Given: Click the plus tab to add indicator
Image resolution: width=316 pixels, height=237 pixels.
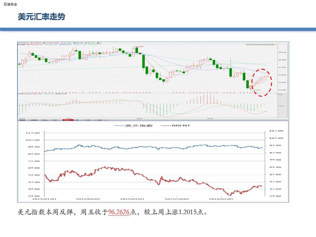Looking at the screenshot, I should point(107,120).
